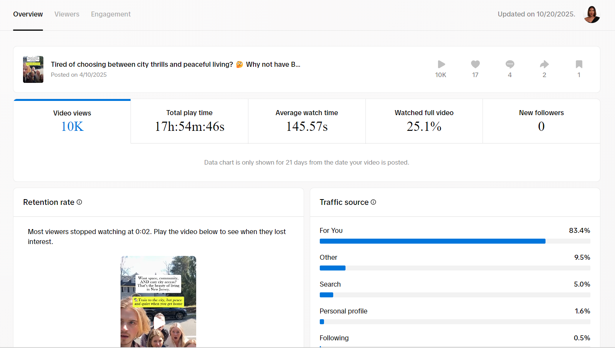Click the heart likes icon
Screen dimensions: 615x348
tap(475, 64)
